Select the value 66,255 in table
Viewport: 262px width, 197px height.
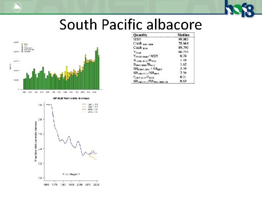(x=183, y=52)
